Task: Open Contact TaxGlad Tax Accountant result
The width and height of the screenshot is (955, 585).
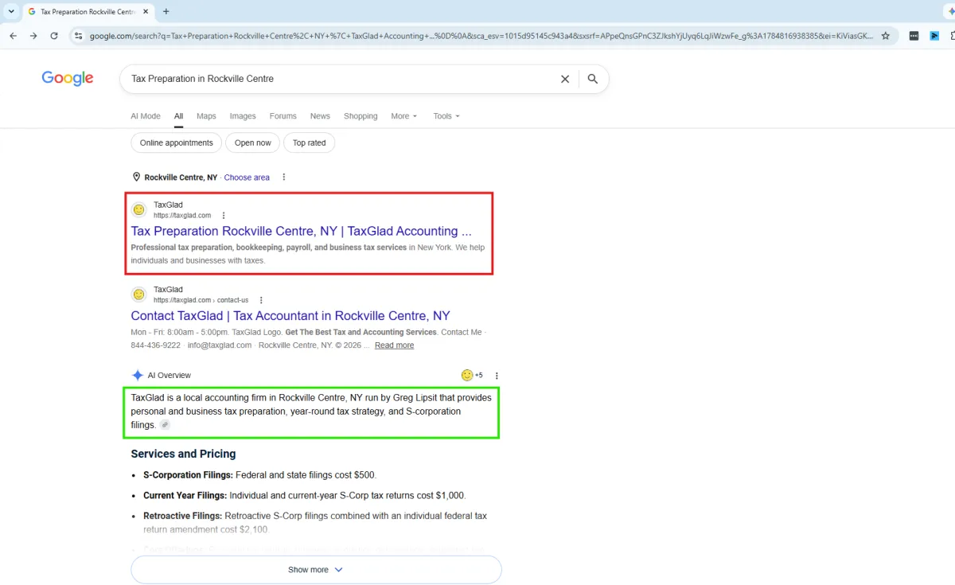Action: (290, 316)
